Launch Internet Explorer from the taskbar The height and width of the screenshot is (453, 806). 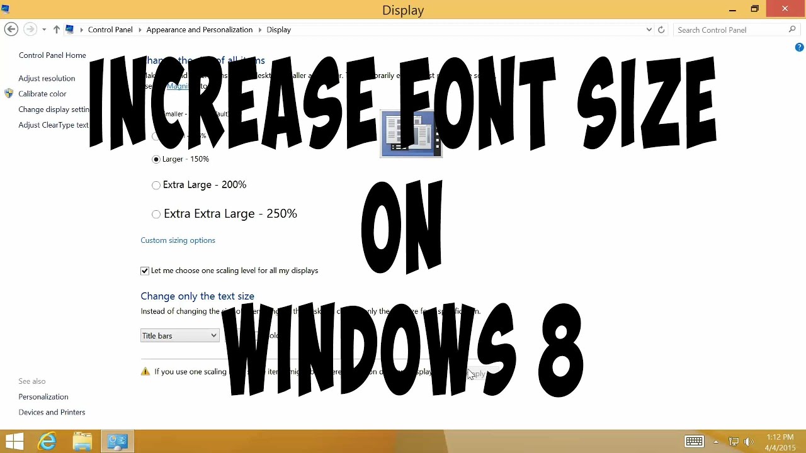48,441
